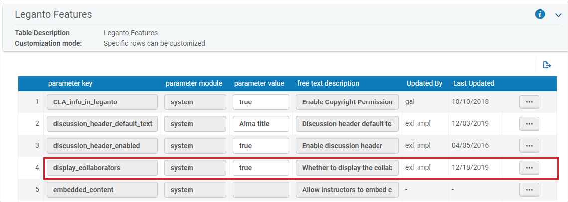Click Enable Copyright Permission description field

347,102
